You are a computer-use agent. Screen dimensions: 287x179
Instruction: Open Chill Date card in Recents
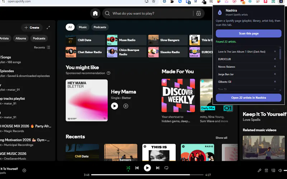point(83,153)
